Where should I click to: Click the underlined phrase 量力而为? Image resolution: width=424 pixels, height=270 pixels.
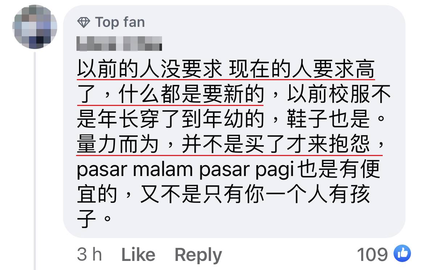point(118,144)
